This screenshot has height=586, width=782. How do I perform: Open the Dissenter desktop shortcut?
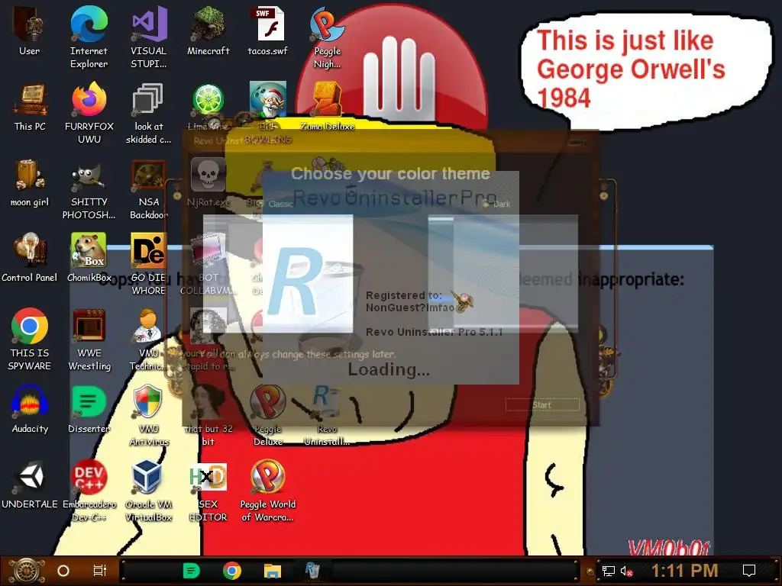[x=89, y=410]
